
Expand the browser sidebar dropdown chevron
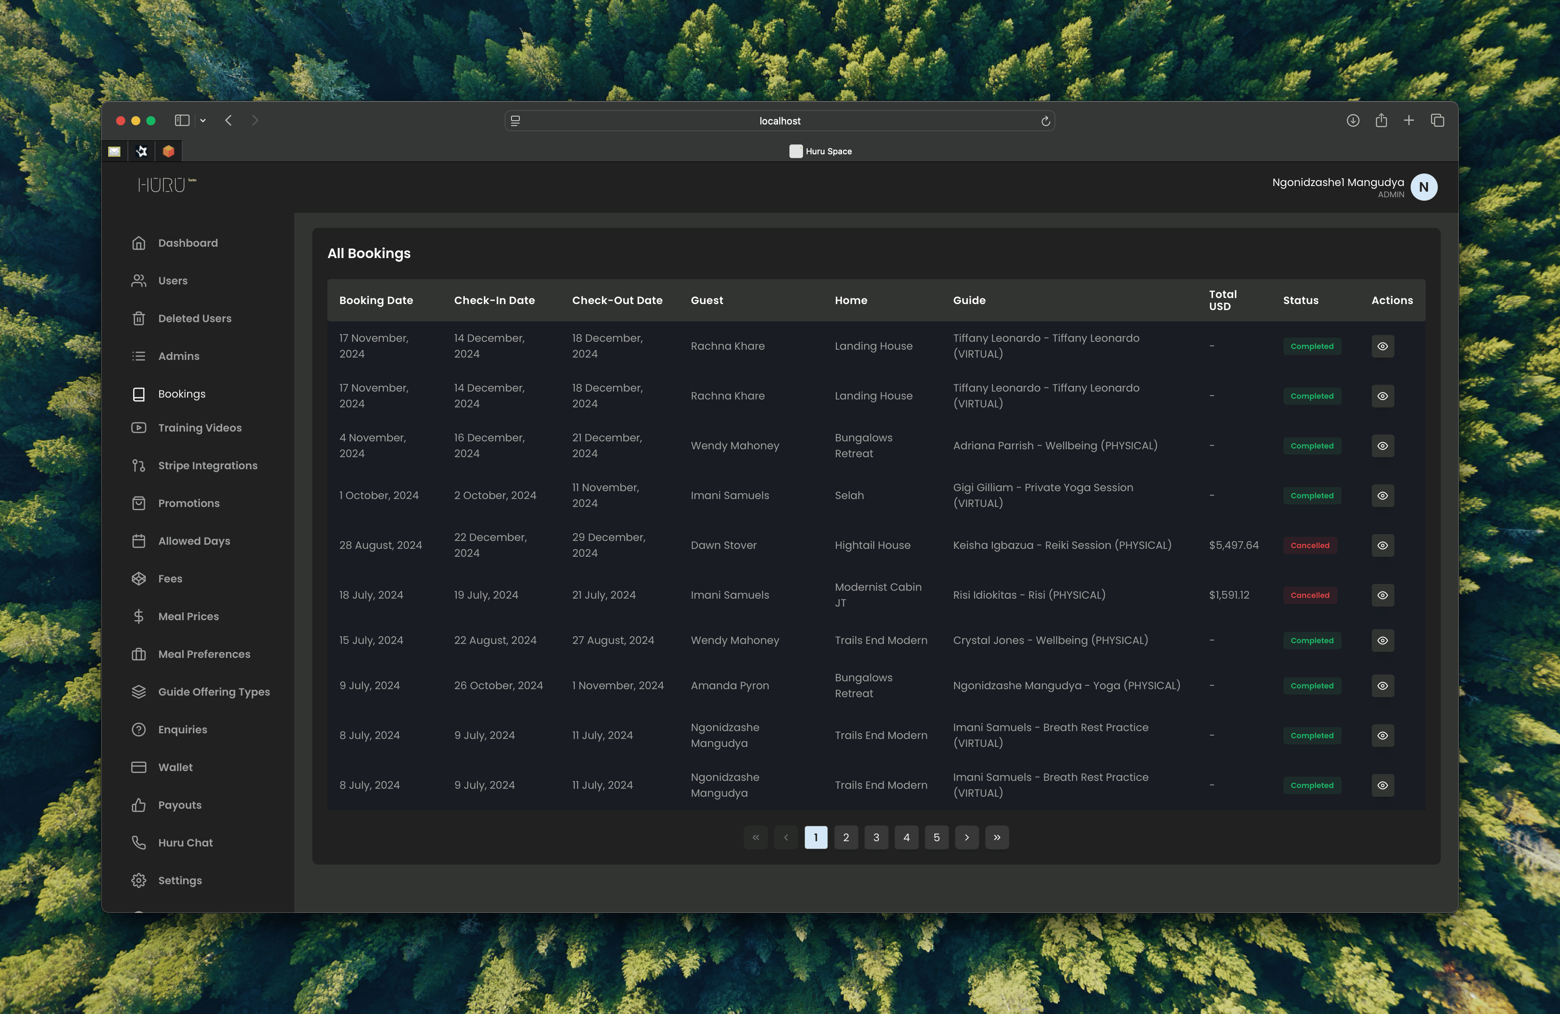tap(203, 121)
